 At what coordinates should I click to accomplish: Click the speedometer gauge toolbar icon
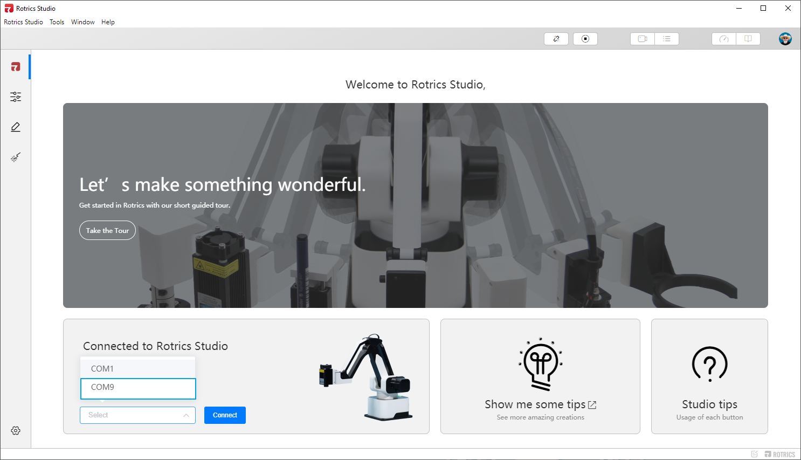[724, 39]
